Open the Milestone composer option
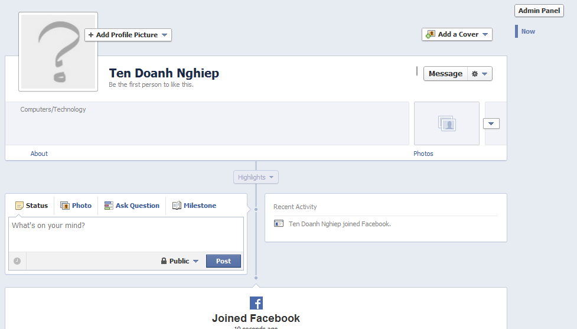This screenshot has height=329, width=577. 194,206
